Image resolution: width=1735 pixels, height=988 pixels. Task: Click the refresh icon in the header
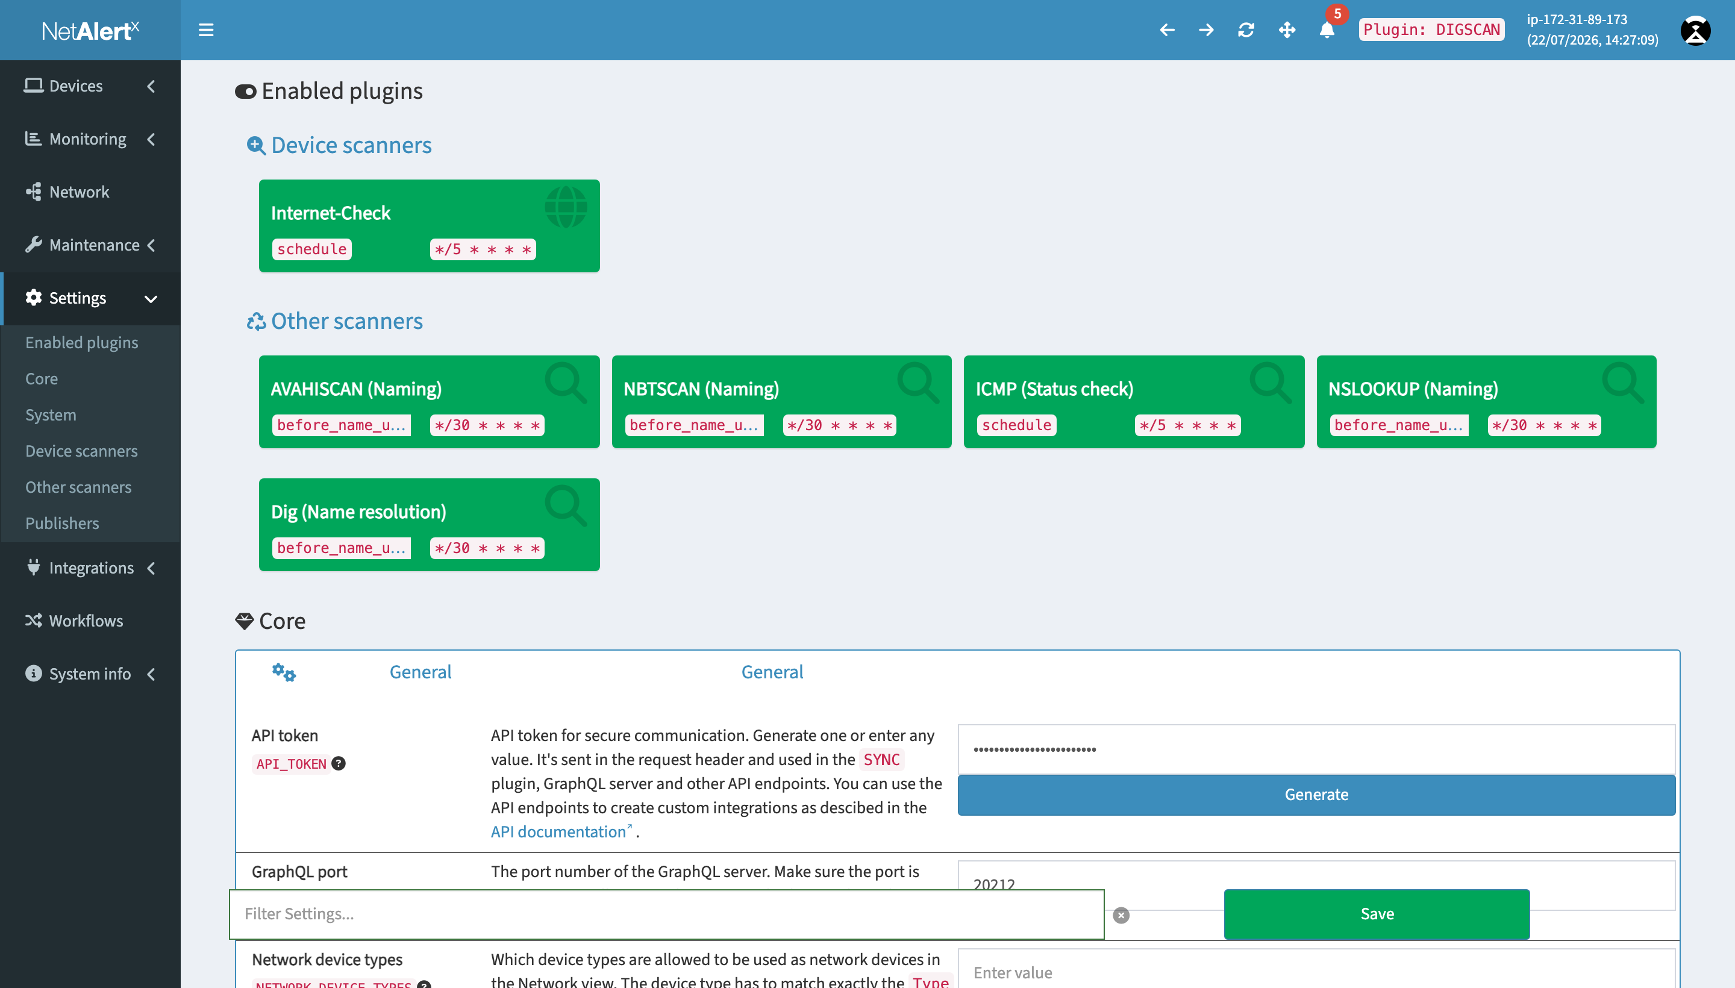[1246, 30]
